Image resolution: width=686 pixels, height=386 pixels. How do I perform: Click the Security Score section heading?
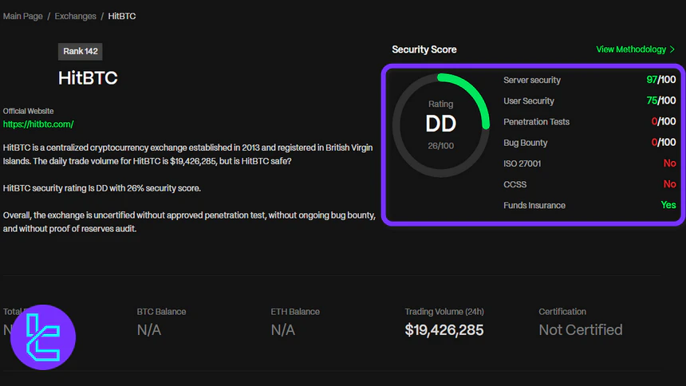(x=424, y=49)
